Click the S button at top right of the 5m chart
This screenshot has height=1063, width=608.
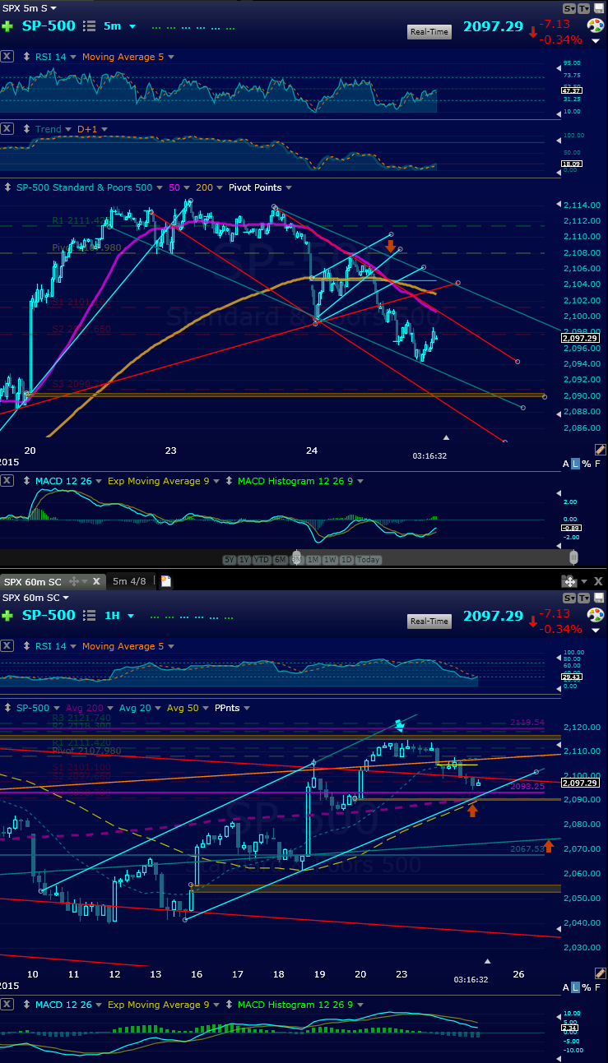(569, 7)
